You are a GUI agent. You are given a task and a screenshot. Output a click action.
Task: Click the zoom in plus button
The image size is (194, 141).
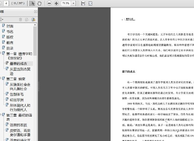56,3
